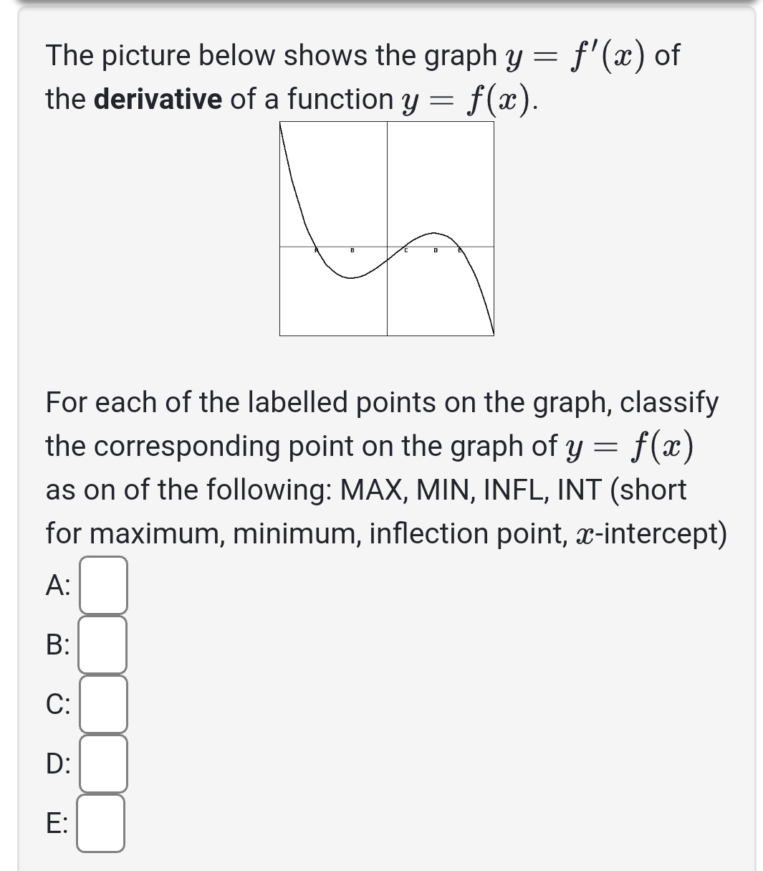Activate the D answer input field
The height and width of the screenshot is (871, 763).
pos(103,763)
